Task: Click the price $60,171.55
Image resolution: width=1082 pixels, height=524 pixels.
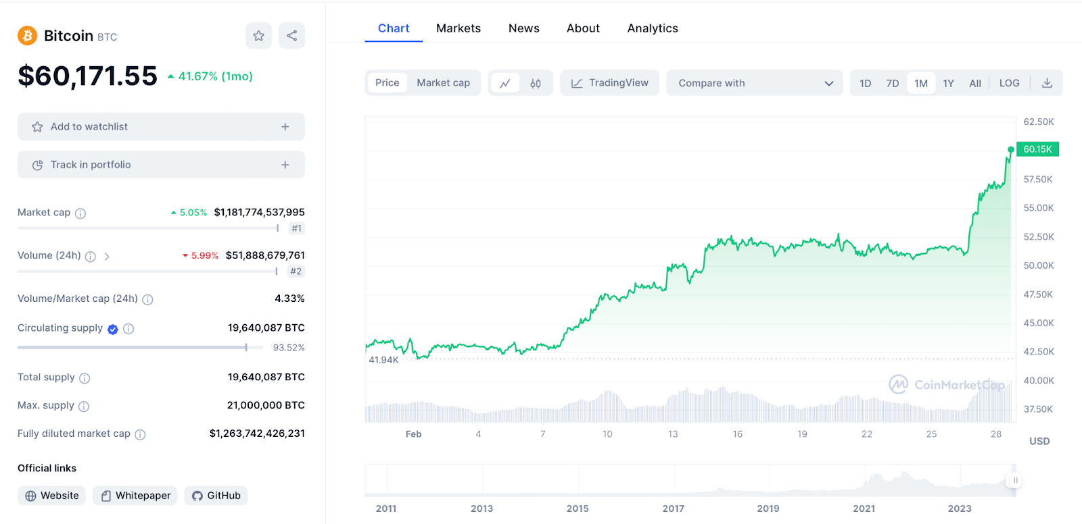Action: [87, 76]
